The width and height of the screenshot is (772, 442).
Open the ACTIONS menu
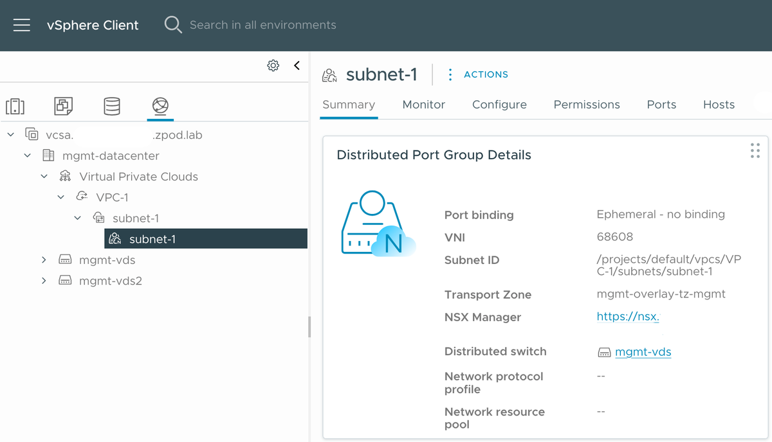pos(486,75)
